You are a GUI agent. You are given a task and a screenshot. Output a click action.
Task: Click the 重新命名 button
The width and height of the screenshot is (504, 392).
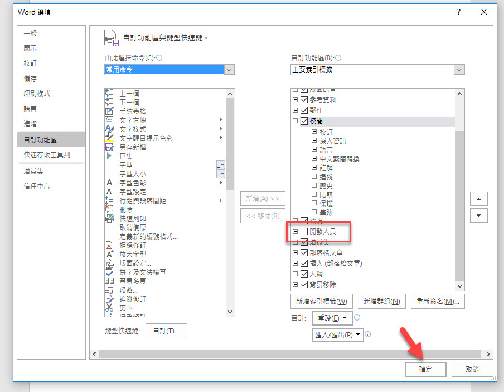[438, 301]
